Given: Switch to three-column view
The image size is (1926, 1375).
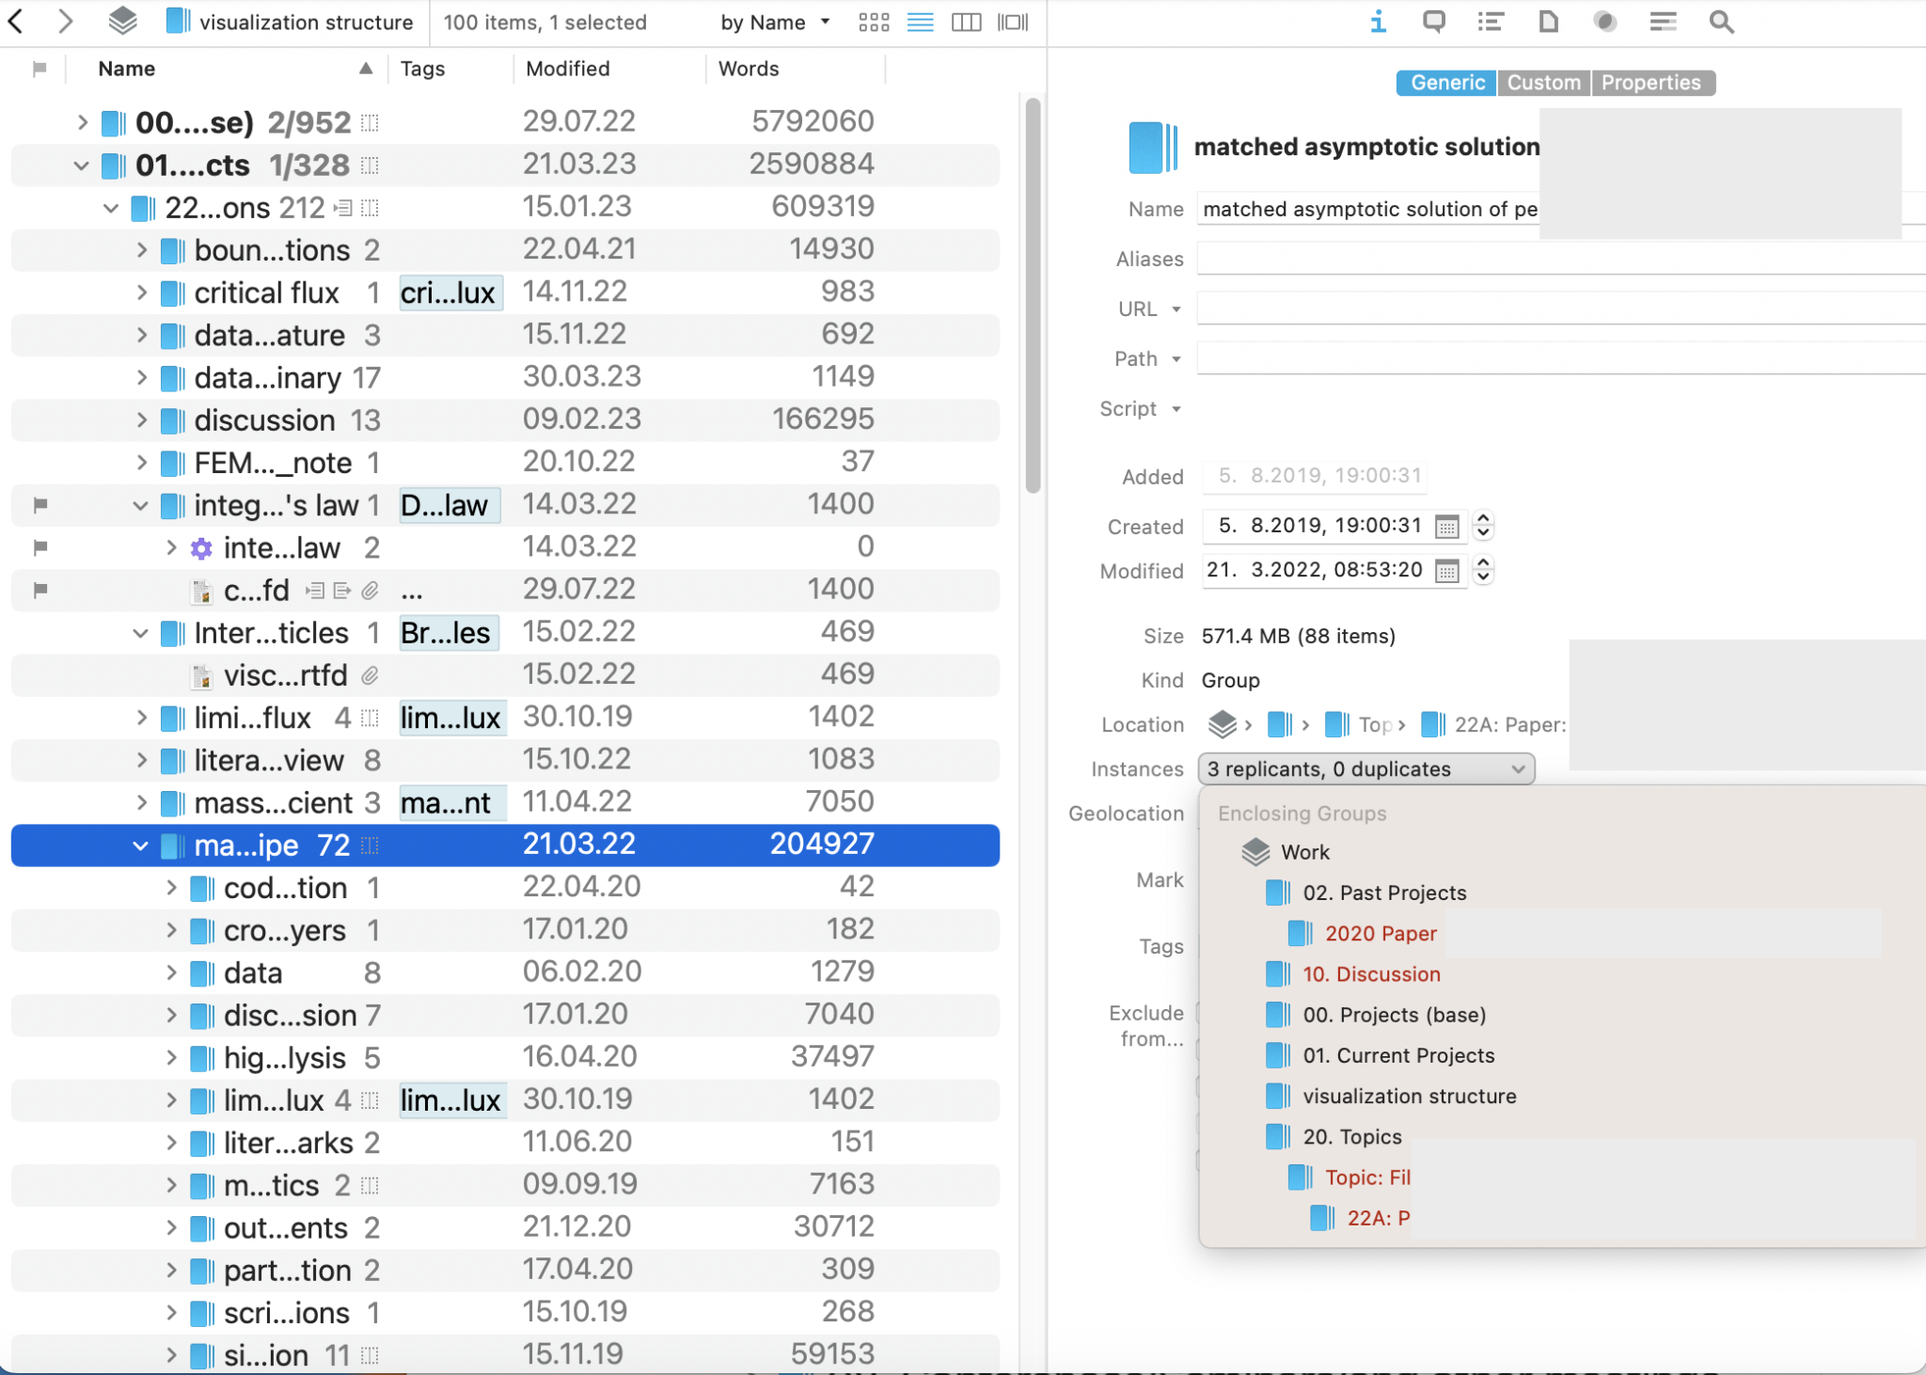Looking at the screenshot, I should (x=966, y=23).
